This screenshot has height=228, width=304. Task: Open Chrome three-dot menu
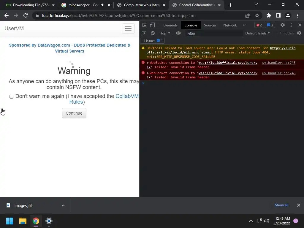coord(297,15)
